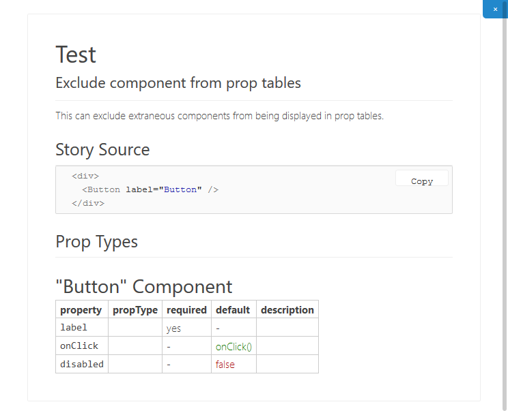Select the 'label' property cell

click(82, 327)
